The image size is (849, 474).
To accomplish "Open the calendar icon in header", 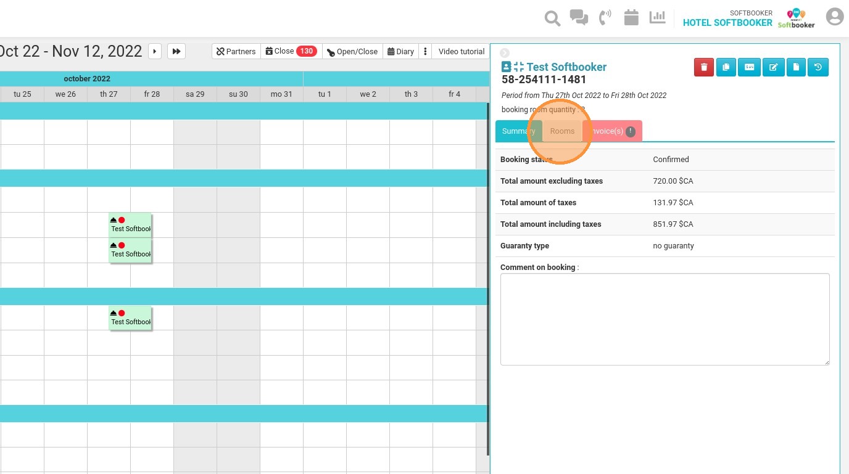I will click(631, 17).
